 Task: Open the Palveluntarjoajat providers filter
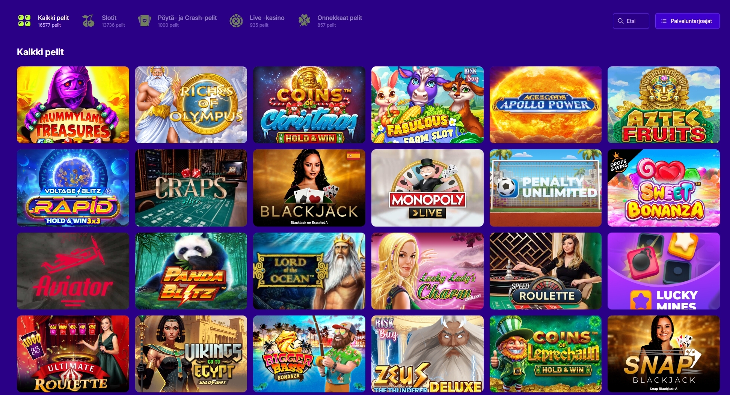687,21
